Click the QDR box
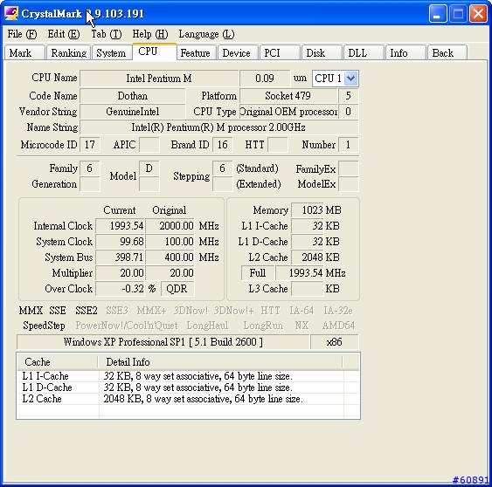Image resolution: width=492 pixels, height=487 pixels. [x=177, y=289]
